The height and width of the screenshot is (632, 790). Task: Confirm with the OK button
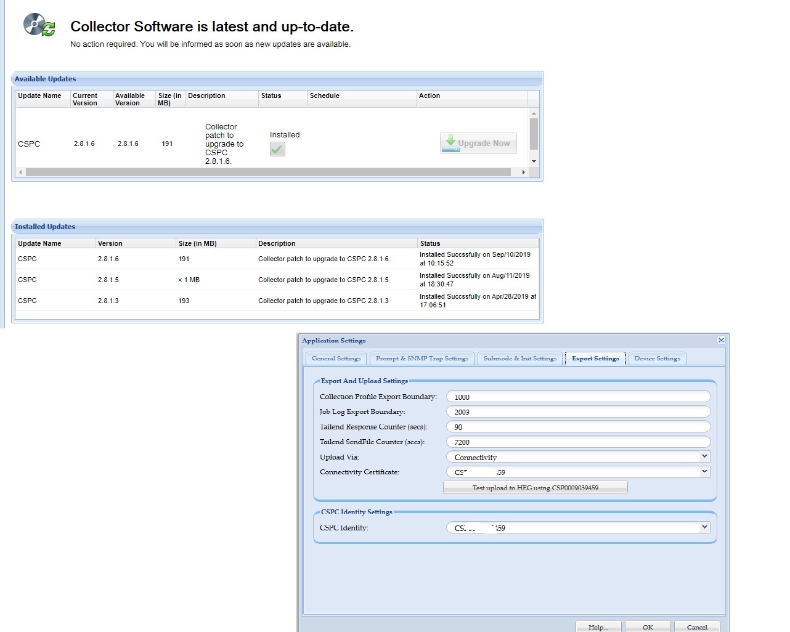(648, 626)
